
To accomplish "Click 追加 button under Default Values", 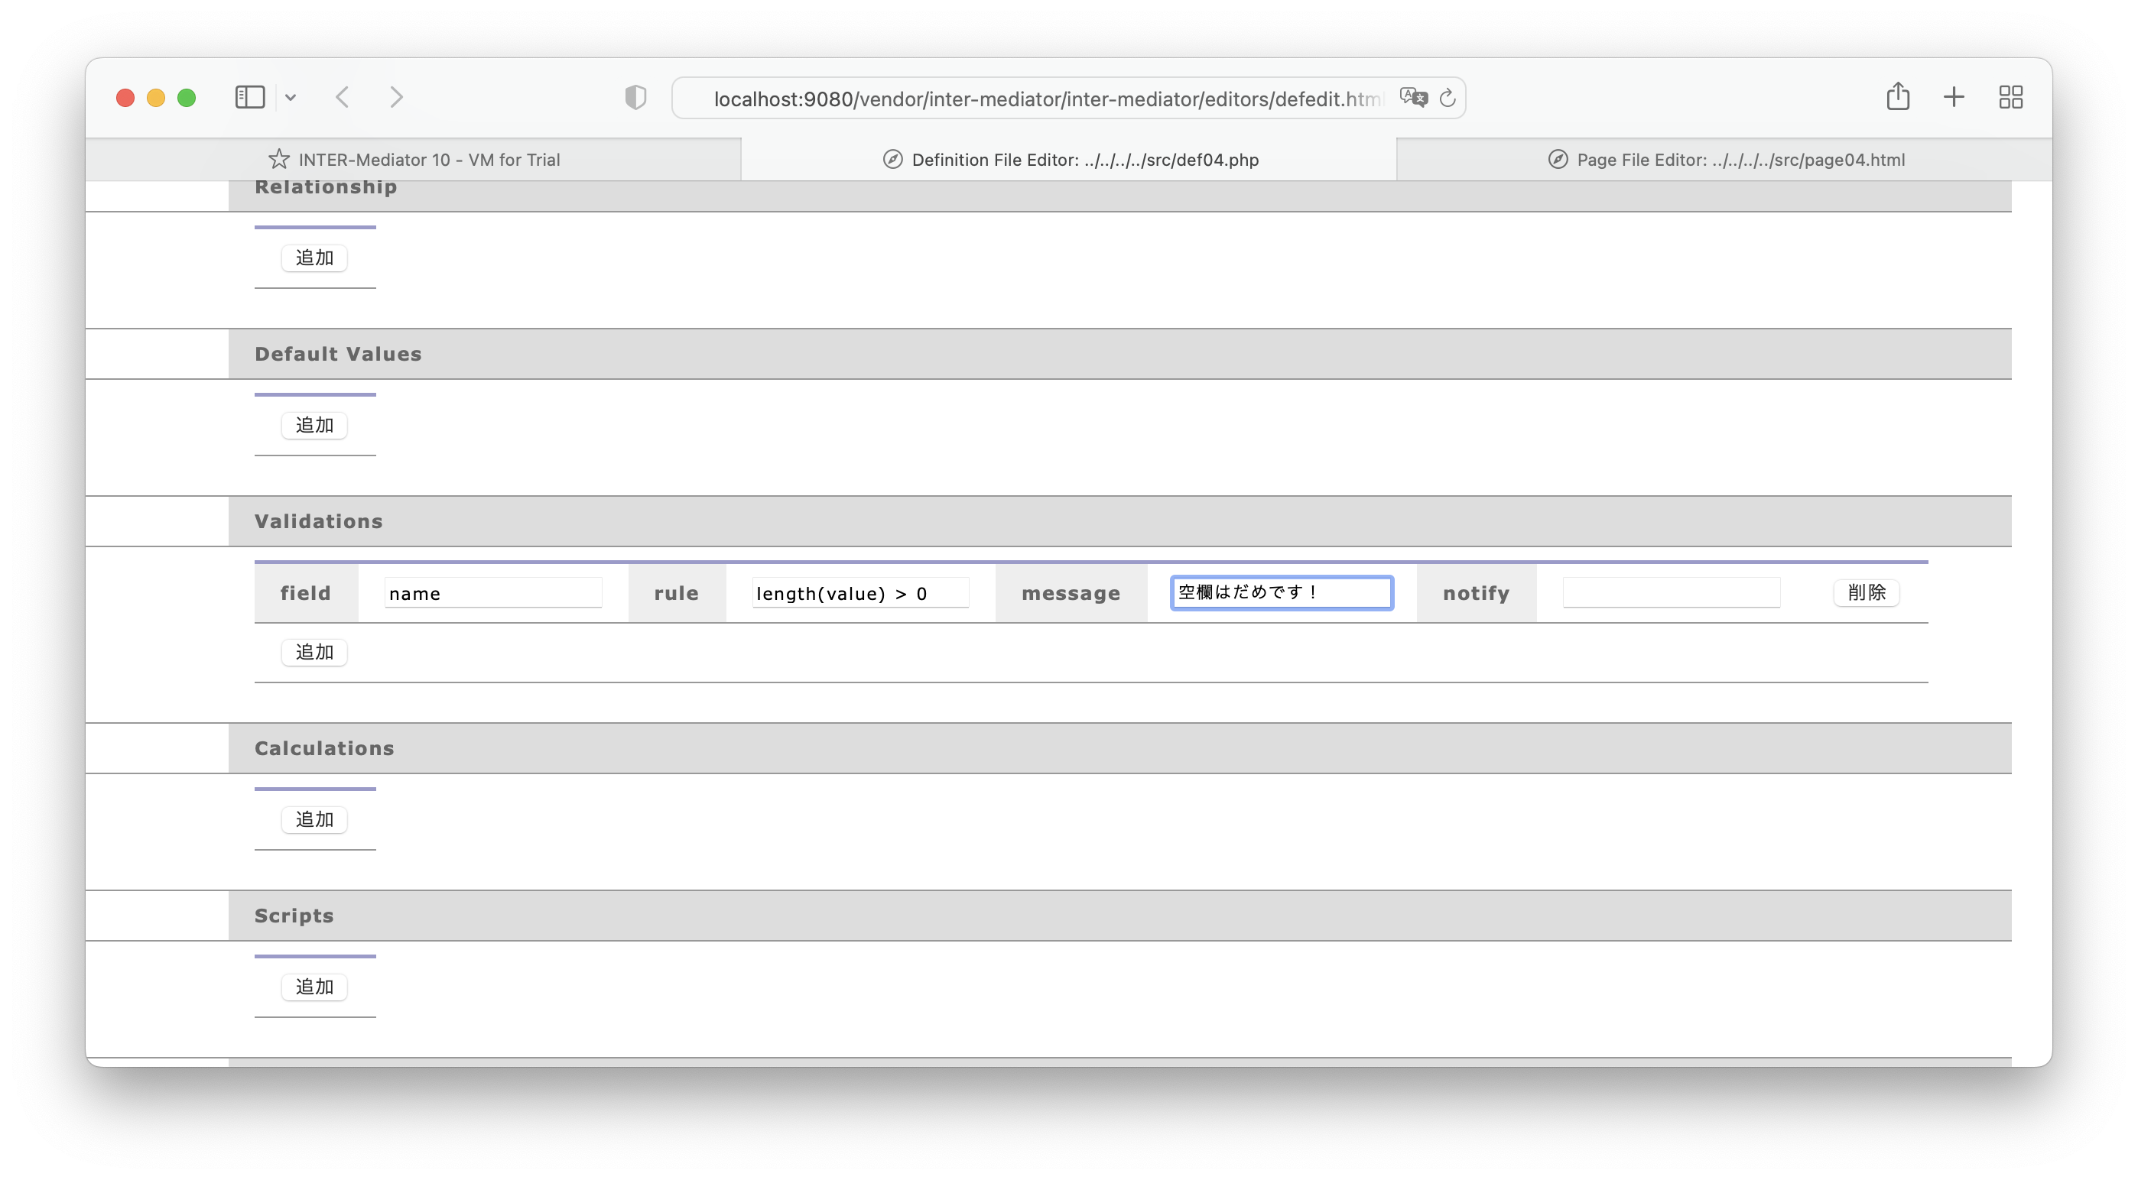I will [314, 426].
